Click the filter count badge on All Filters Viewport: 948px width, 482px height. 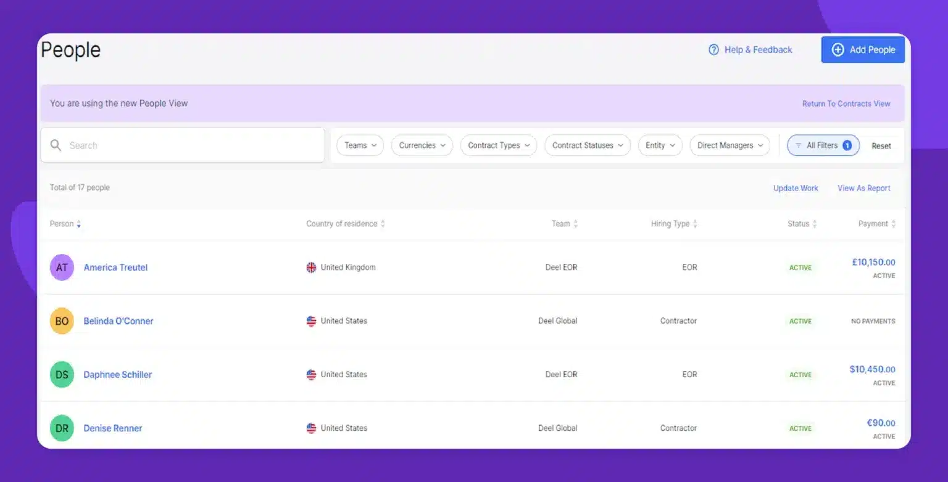[x=847, y=145]
